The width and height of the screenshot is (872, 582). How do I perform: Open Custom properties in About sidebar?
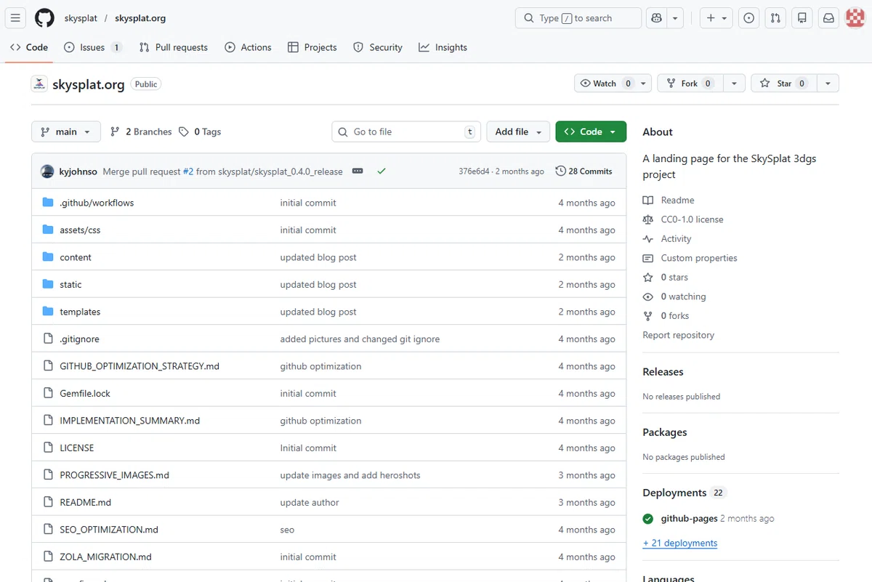[699, 258]
